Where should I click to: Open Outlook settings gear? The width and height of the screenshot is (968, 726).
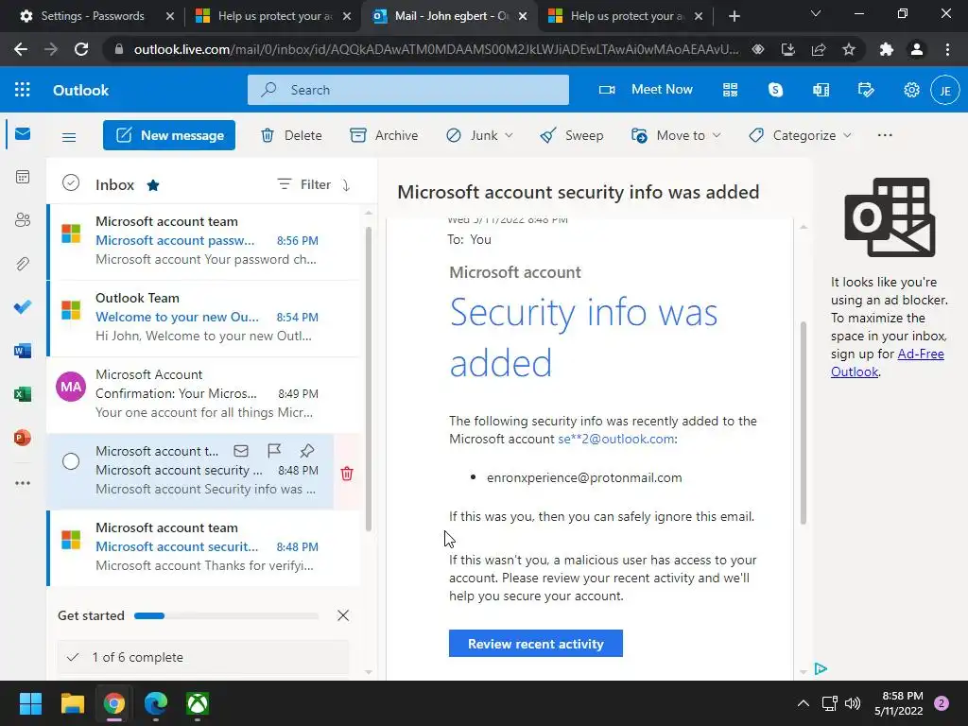[912, 90]
